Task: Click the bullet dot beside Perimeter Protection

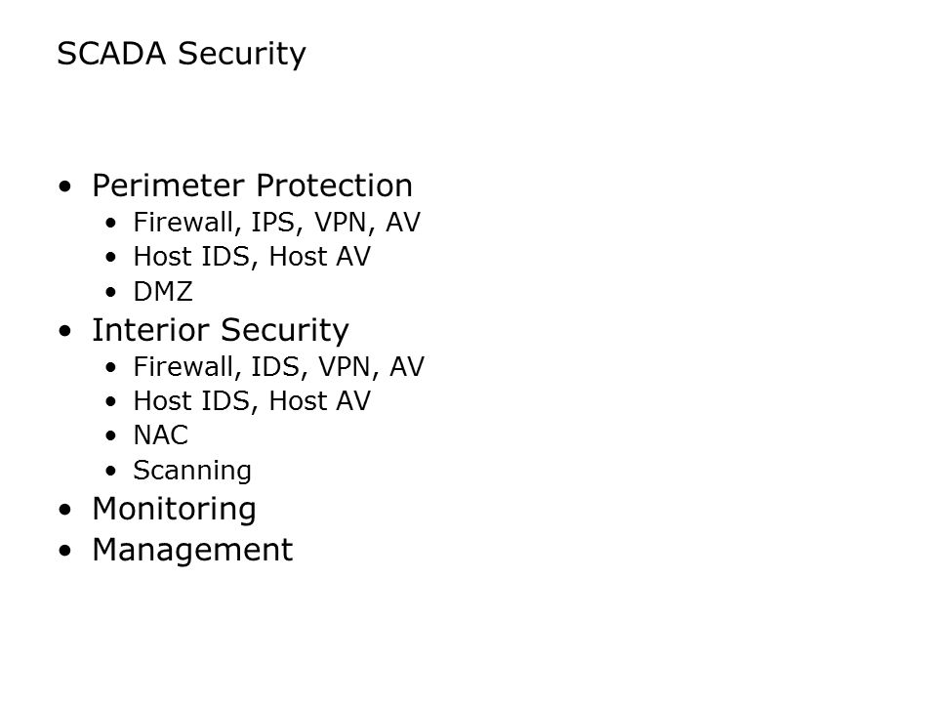Action: (x=65, y=186)
